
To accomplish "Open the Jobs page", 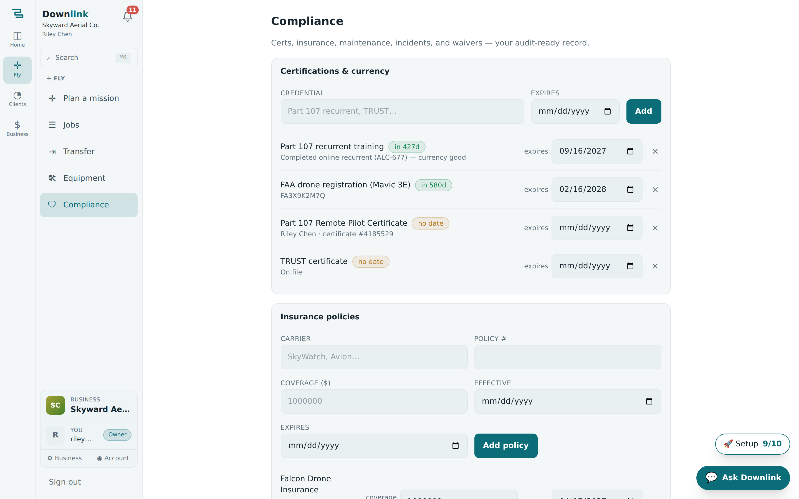I will point(89,125).
